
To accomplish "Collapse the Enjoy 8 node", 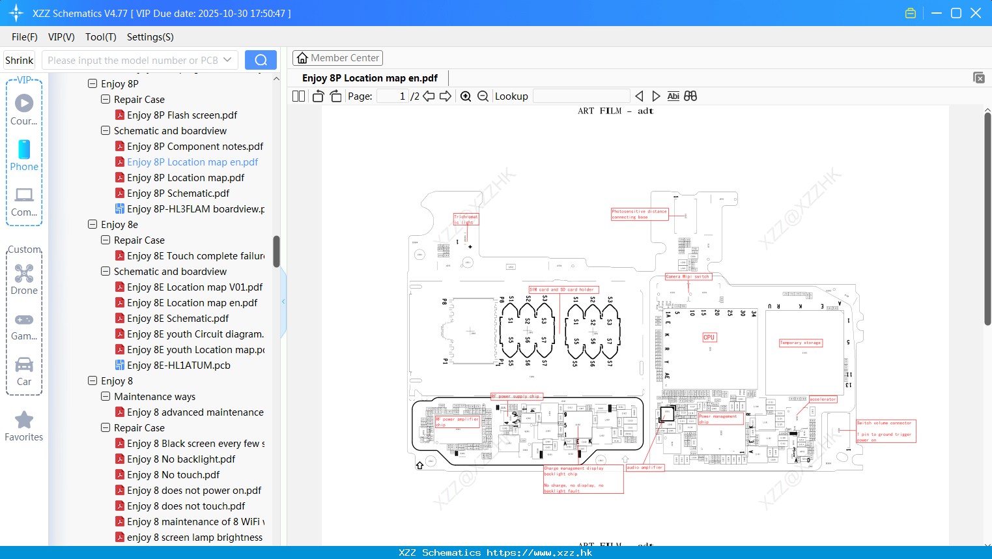I will [x=92, y=380].
